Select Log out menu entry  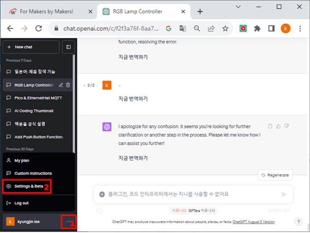point(39,203)
